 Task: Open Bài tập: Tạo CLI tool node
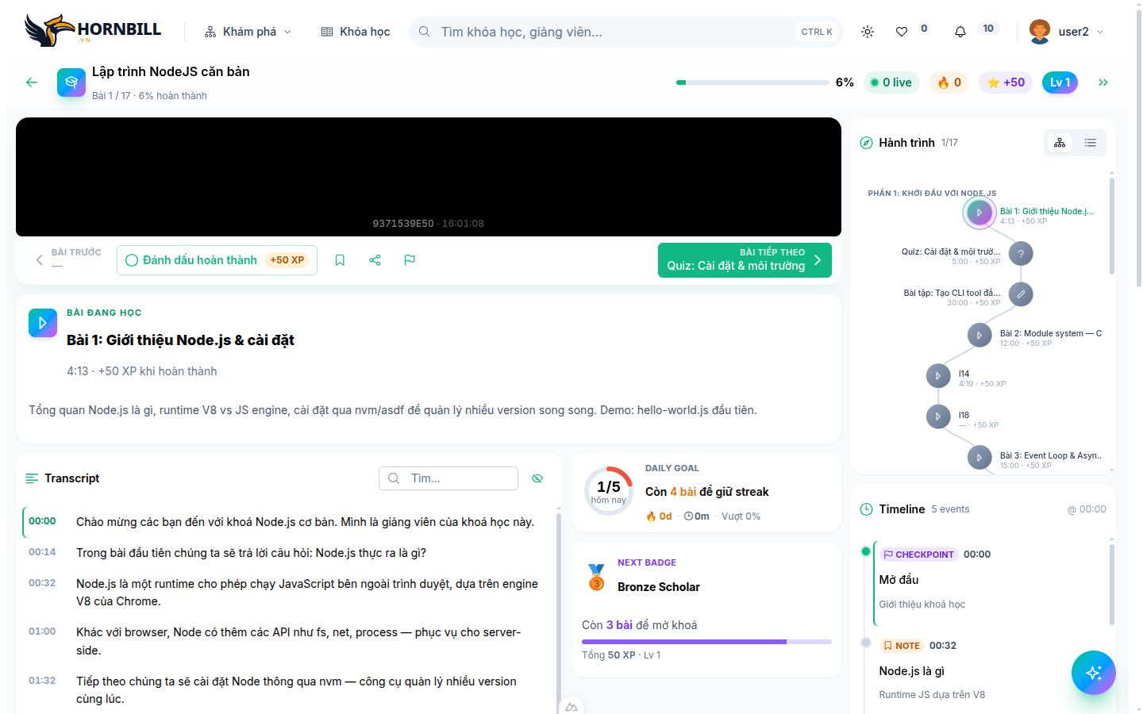coord(1021,294)
